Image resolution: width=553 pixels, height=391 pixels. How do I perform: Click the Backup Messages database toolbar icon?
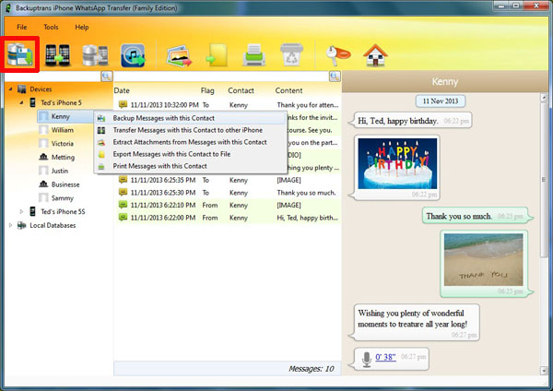click(x=20, y=54)
